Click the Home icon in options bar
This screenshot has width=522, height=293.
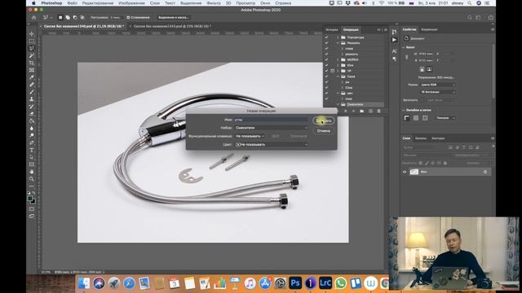click(33, 17)
